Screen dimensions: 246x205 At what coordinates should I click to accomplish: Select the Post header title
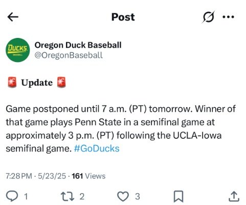[x=123, y=17]
